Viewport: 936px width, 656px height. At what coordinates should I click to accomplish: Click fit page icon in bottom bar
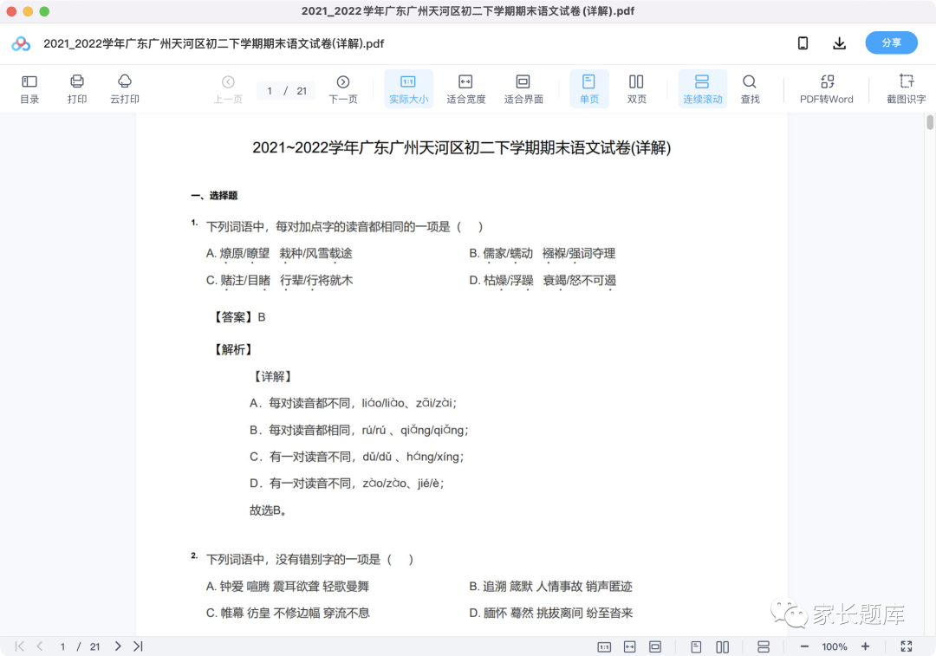pos(655,646)
